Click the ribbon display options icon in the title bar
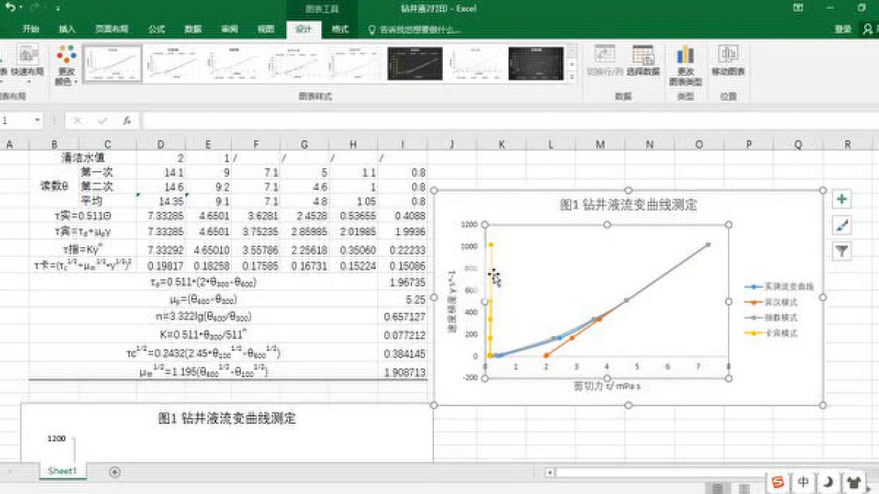Viewport: 879px width, 494px height. [x=798, y=8]
